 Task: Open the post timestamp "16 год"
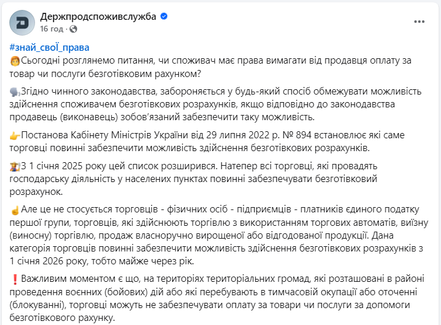pyautogui.click(x=52, y=29)
